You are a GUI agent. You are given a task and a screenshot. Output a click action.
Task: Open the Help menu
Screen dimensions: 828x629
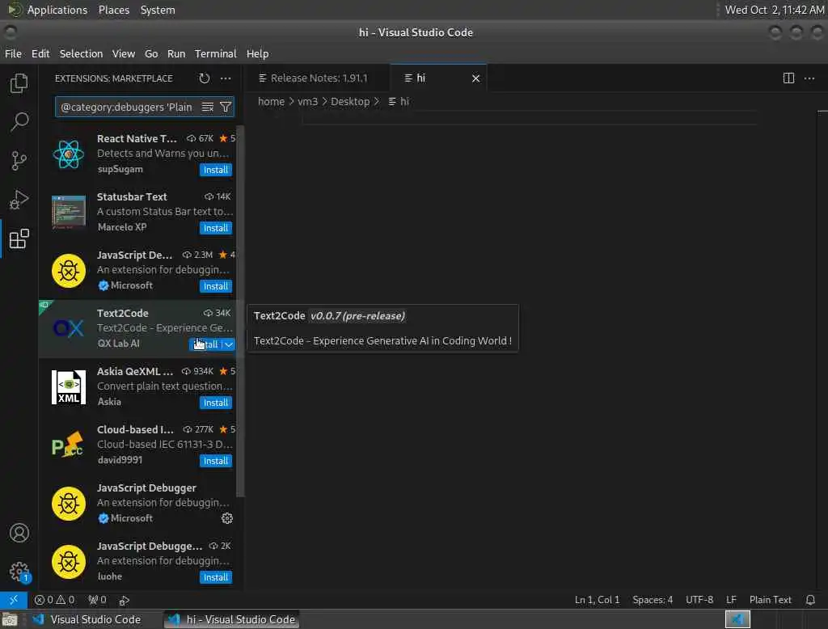coord(257,54)
